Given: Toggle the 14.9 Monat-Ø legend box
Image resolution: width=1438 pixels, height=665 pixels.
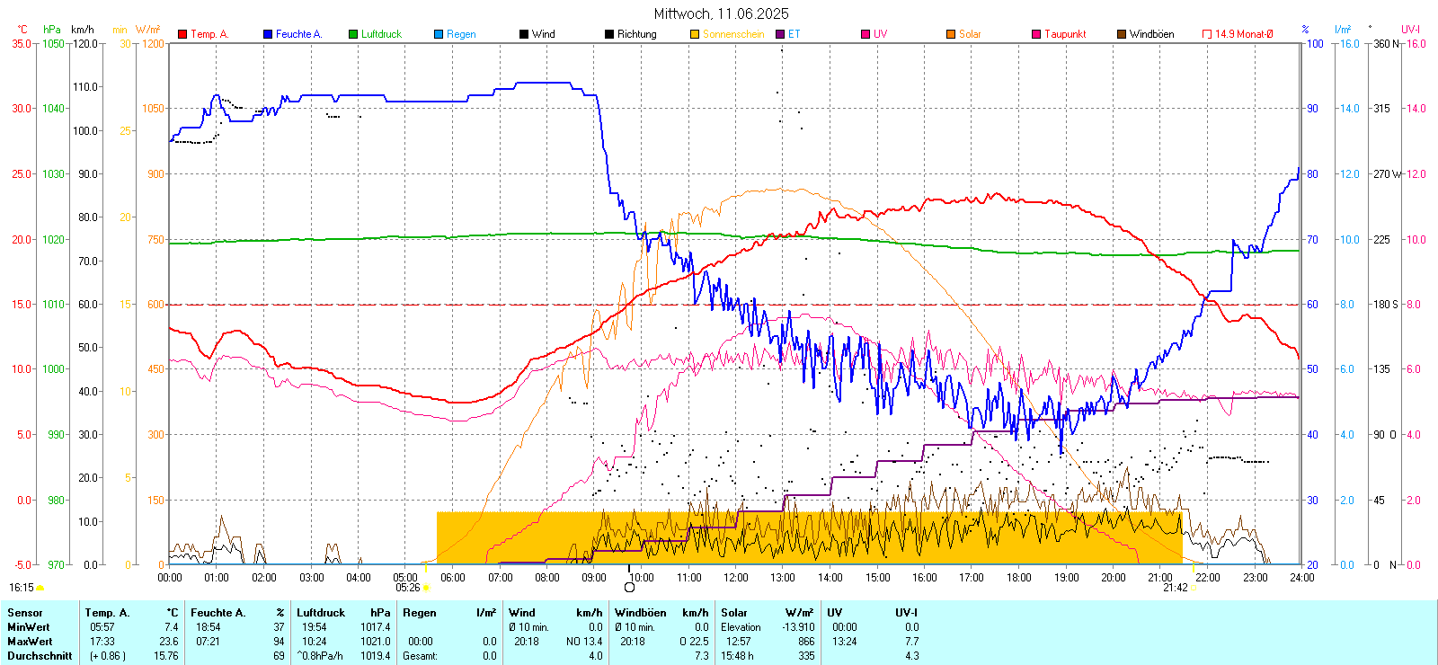Looking at the screenshot, I should [1207, 34].
